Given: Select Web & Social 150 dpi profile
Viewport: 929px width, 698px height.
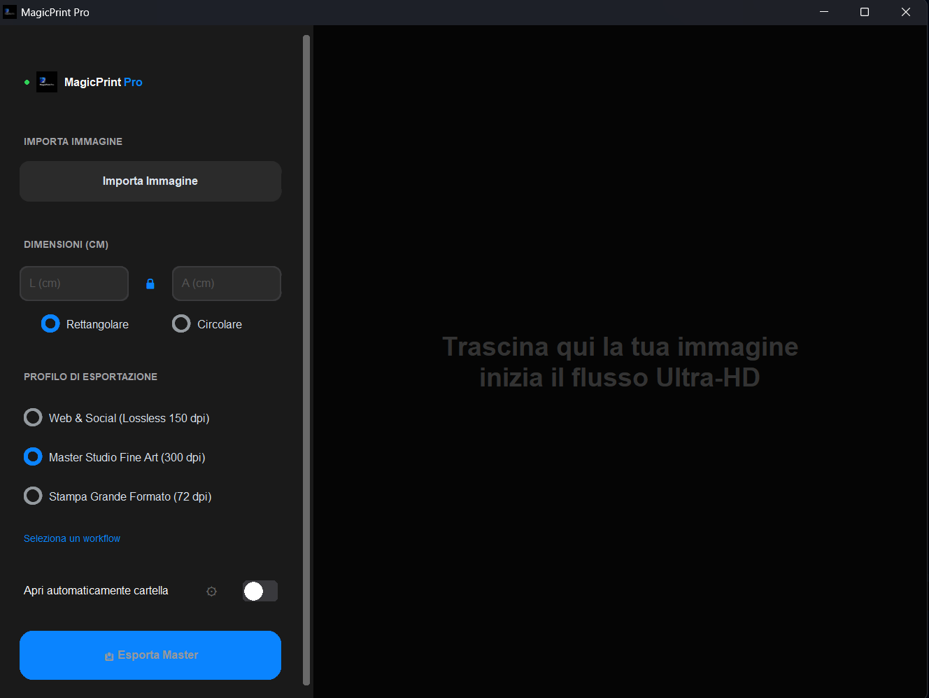Looking at the screenshot, I should click(x=33, y=418).
